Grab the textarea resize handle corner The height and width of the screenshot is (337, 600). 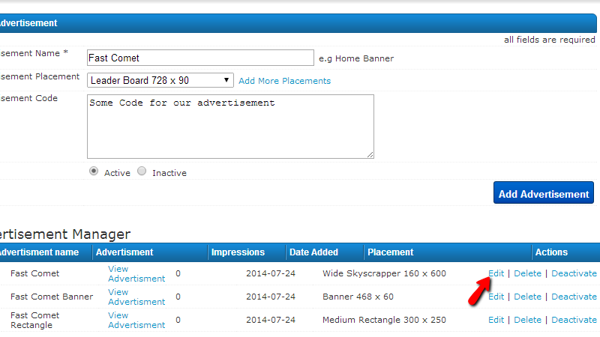coord(370,154)
